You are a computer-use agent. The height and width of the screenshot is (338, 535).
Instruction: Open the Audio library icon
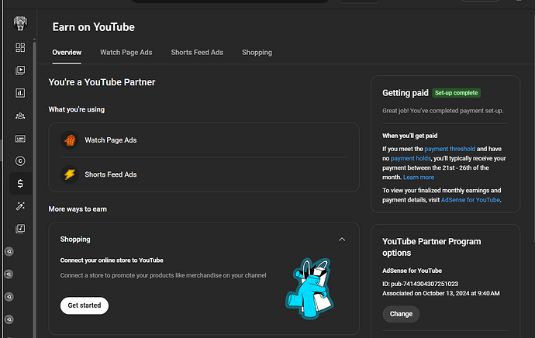pos(20,229)
